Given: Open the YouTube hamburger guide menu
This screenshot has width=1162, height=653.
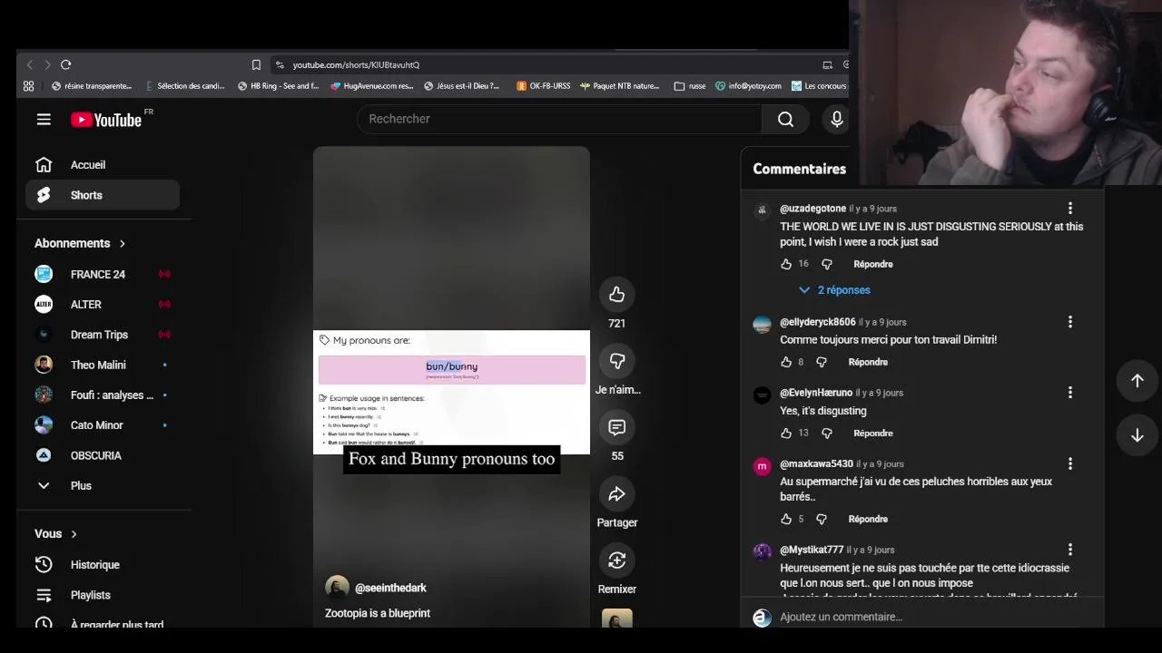Looking at the screenshot, I should [44, 119].
